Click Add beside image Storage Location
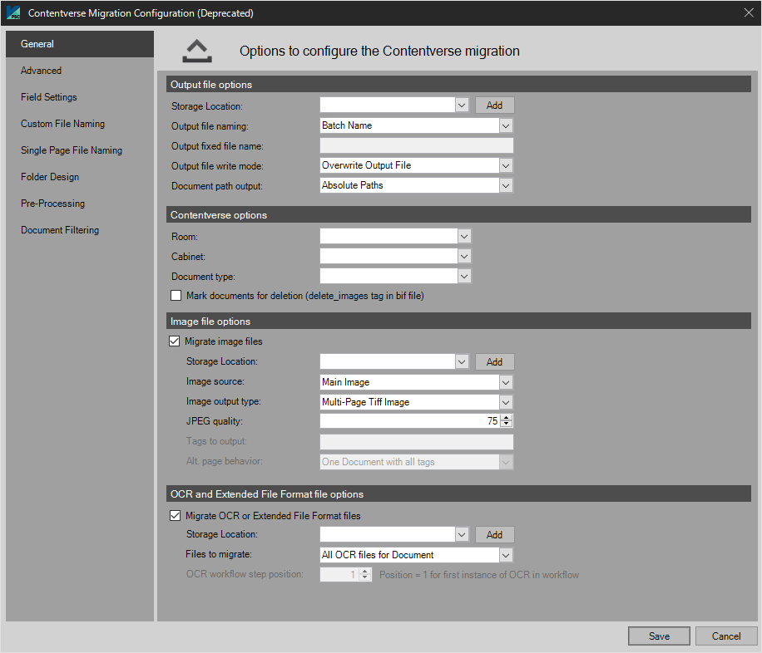The image size is (762, 653). (494, 361)
